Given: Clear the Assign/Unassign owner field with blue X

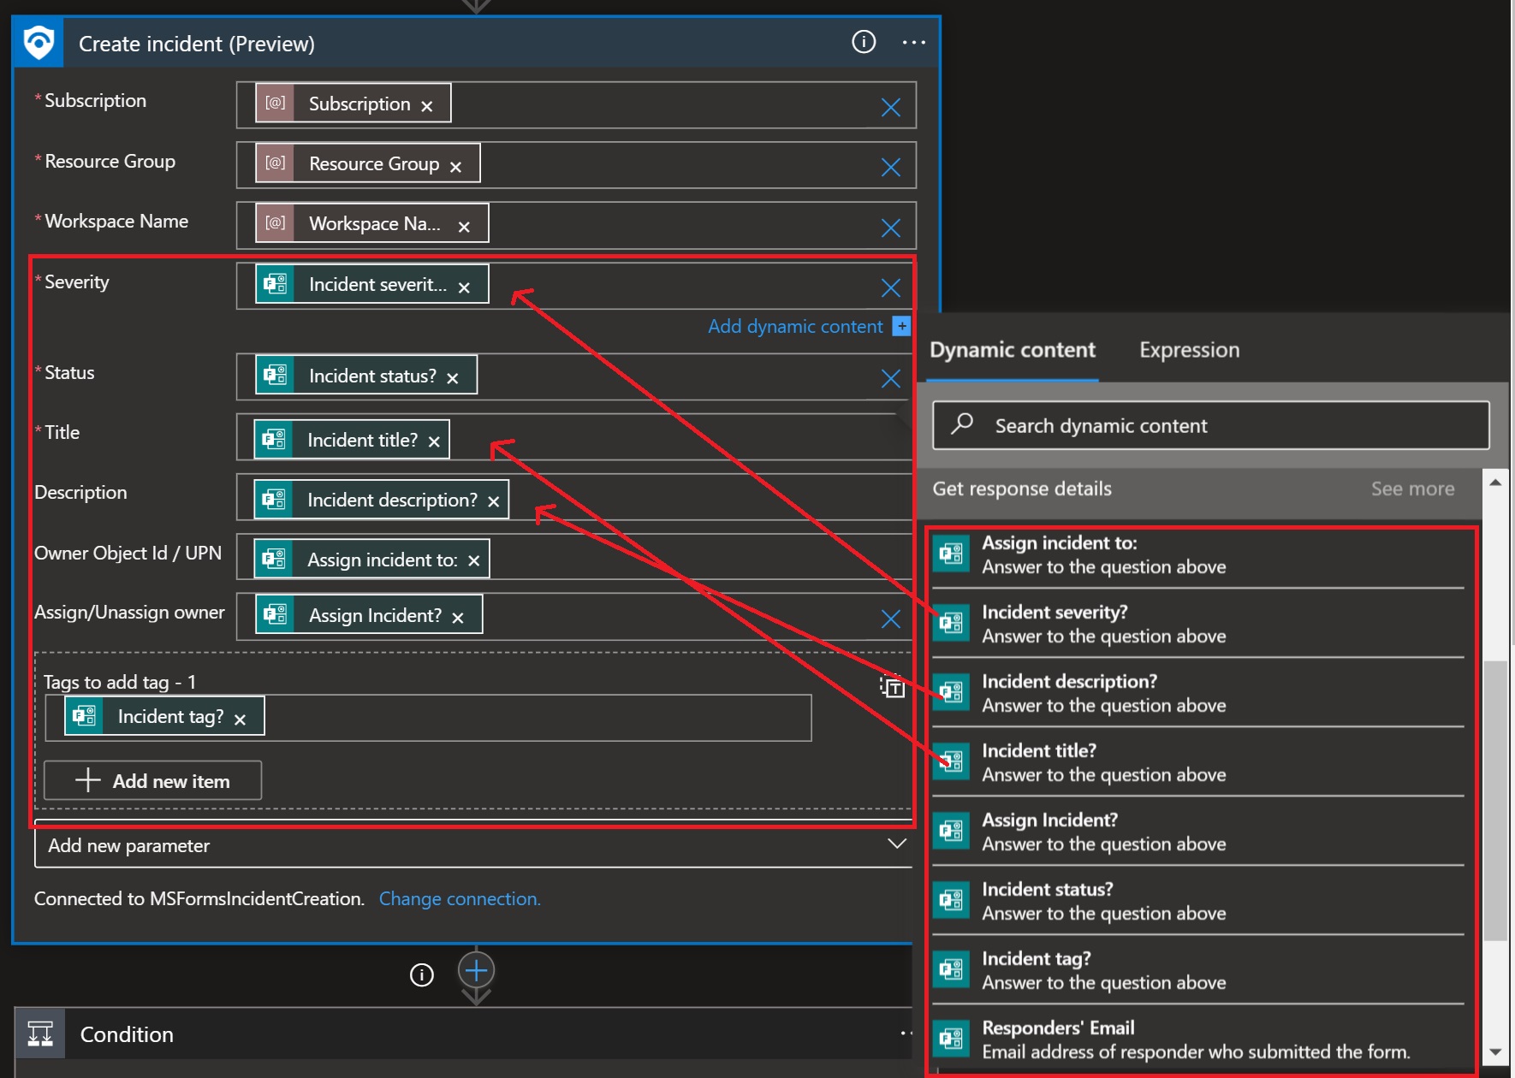Looking at the screenshot, I should pyautogui.click(x=890, y=619).
